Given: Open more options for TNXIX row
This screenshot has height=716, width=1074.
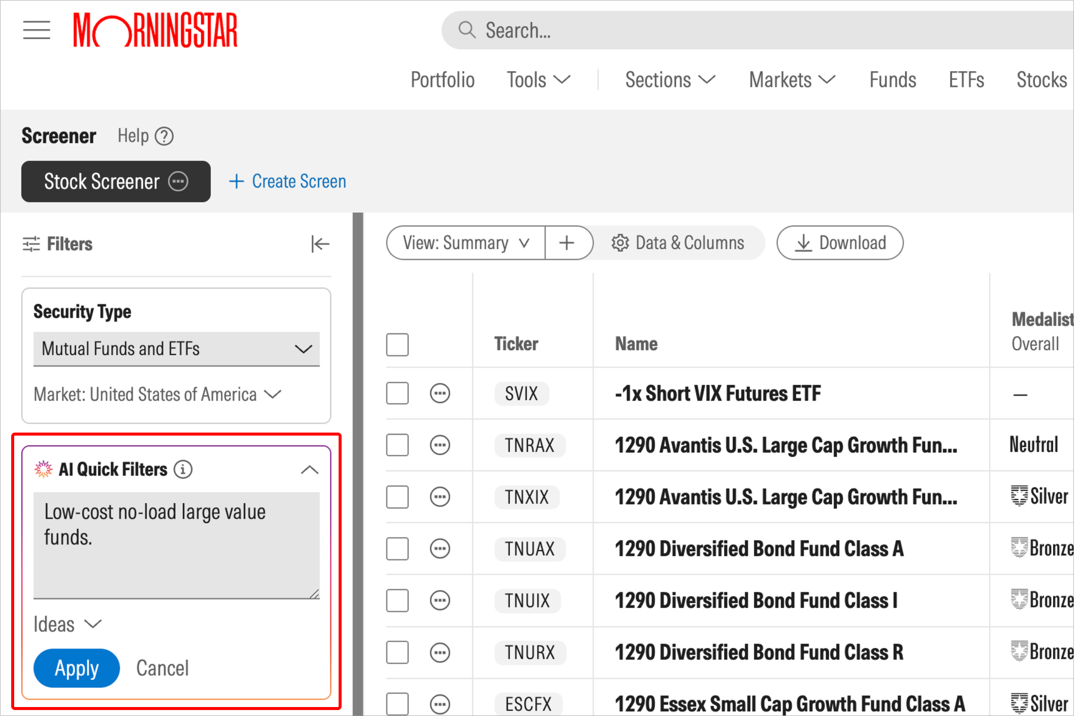Looking at the screenshot, I should tap(440, 497).
